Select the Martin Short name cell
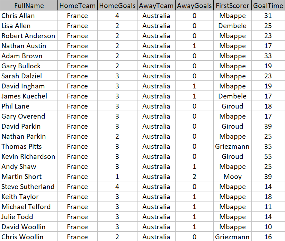Image resolution: width=285 pixels, height=241 pixels. pos(29,177)
